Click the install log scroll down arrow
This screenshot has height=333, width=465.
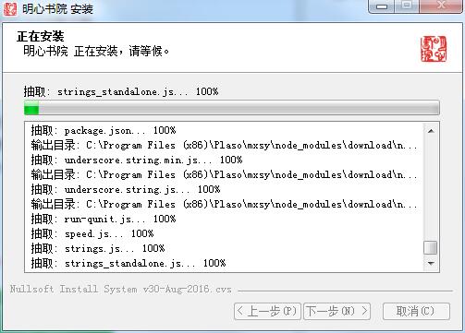pos(431,264)
